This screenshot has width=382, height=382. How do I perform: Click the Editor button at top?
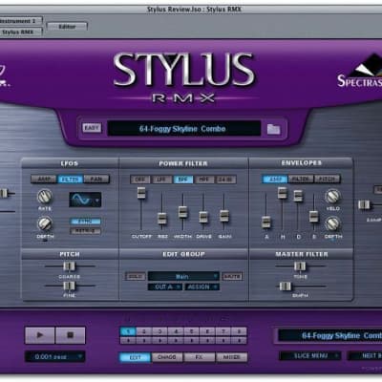(x=67, y=27)
